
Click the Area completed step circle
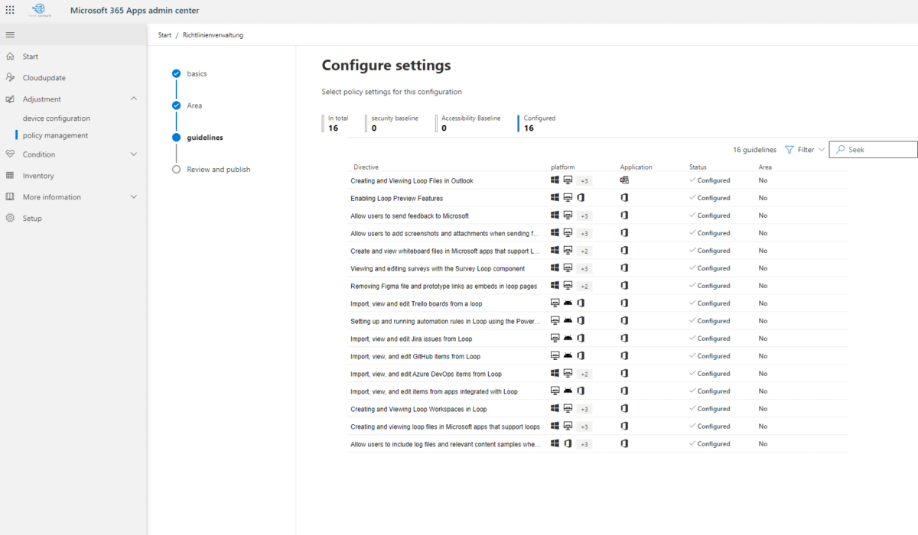point(175,105)
